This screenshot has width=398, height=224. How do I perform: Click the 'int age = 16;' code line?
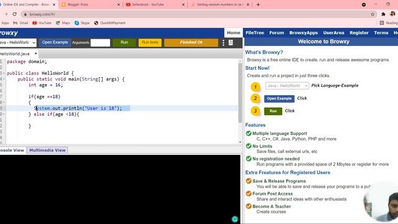[x=45, y=85]
